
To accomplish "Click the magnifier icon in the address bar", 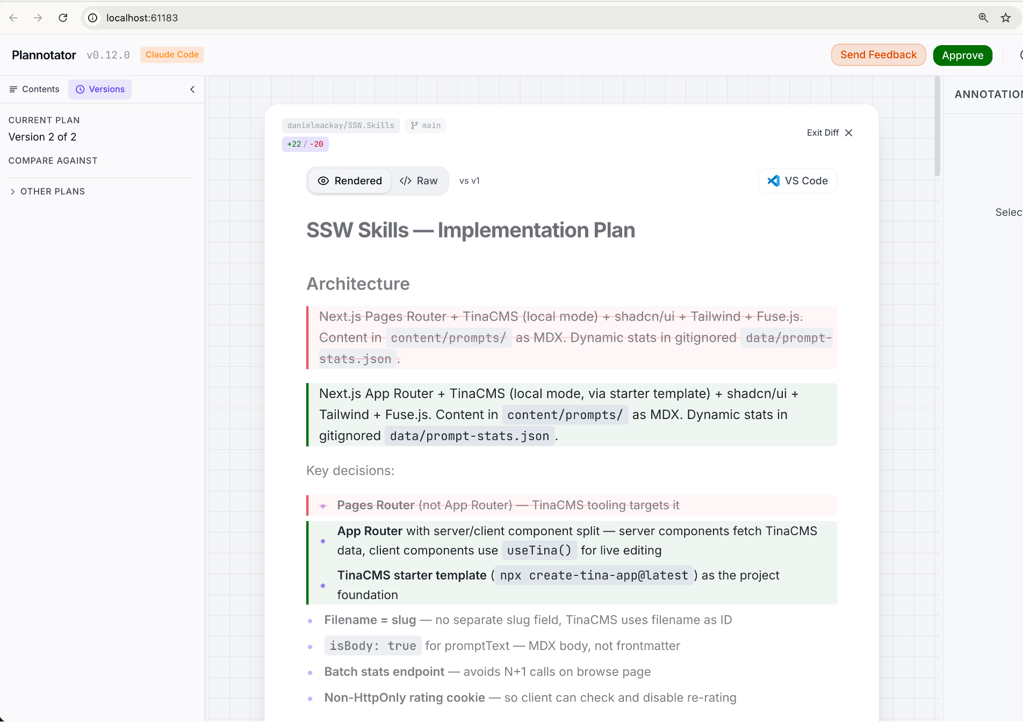I will click(x=983, y=18).
